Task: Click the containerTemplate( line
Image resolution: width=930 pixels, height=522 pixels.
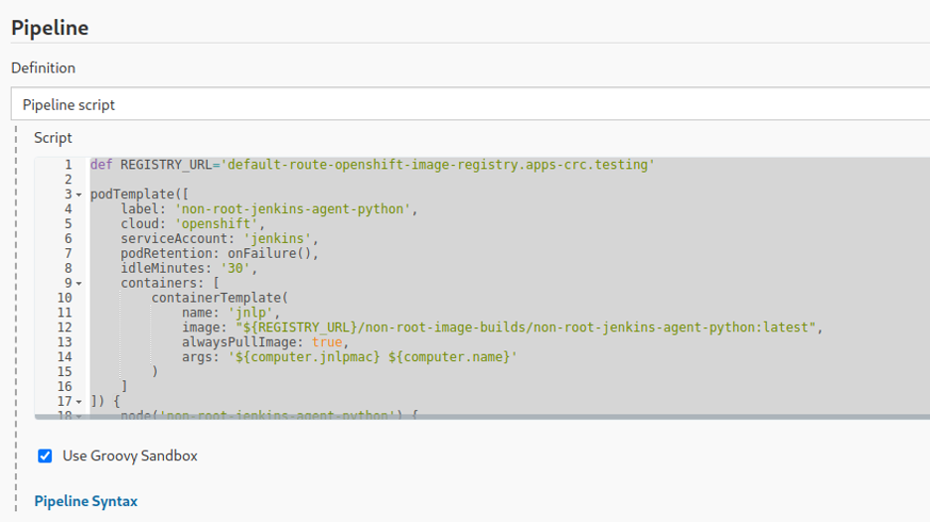Action: pyautogui.click(x=219, y=298)
